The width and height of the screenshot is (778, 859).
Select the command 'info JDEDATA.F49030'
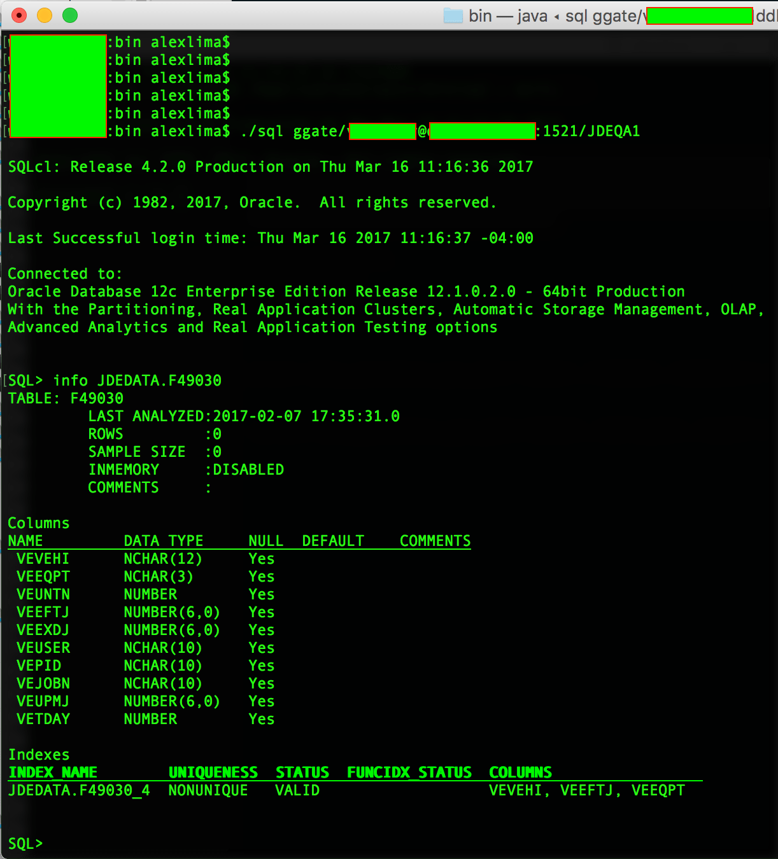click(x=138, y=380)
